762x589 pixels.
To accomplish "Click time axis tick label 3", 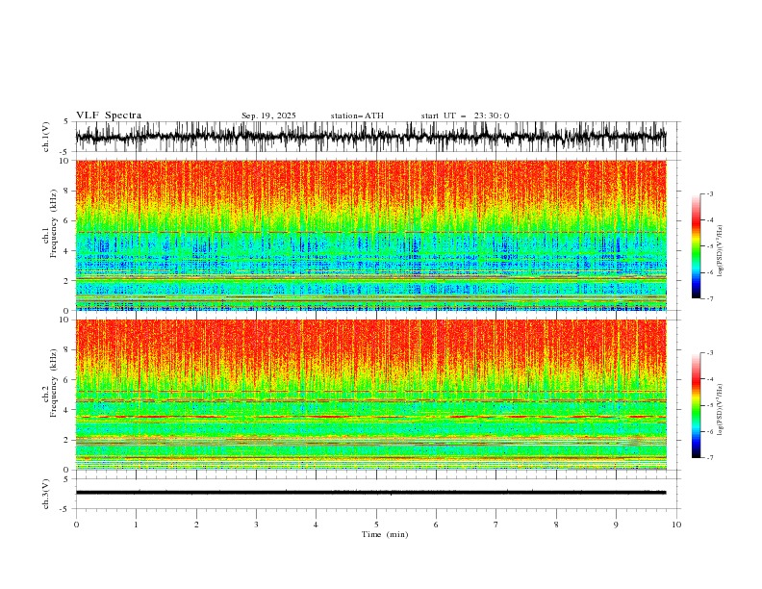I will [256, 525].
